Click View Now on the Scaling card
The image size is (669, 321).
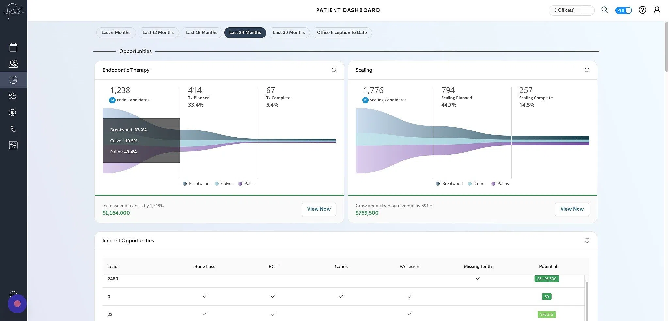(x=572, y=209)
